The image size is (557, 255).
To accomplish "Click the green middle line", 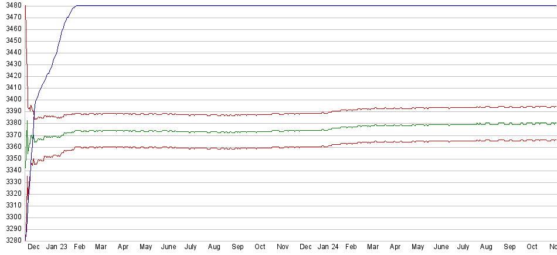I will [235, 131].
